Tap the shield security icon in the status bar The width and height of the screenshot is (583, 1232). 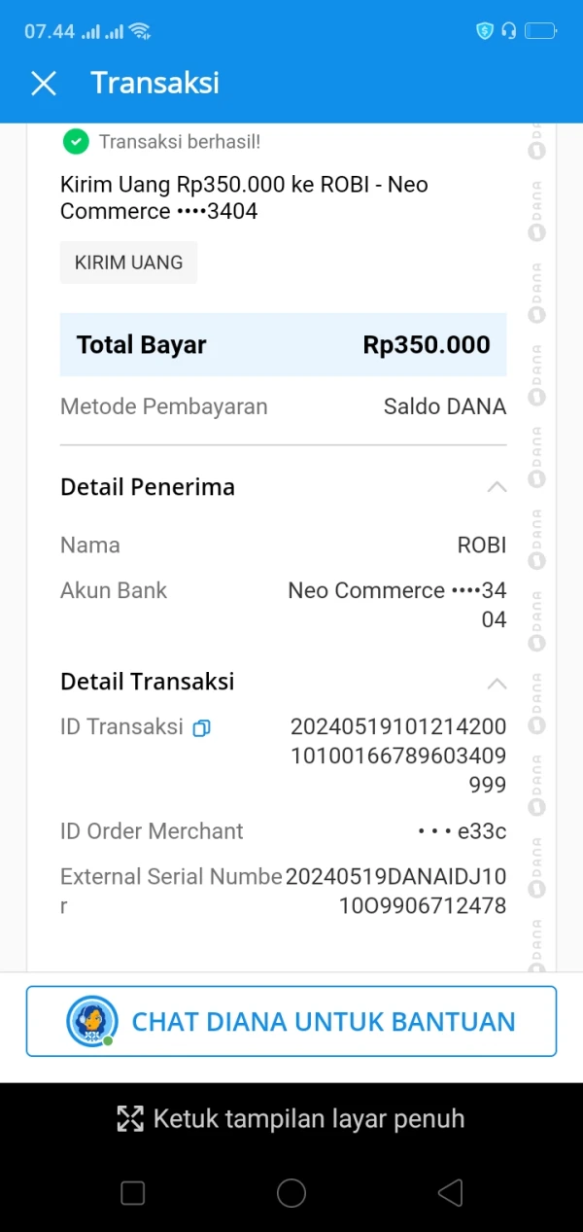[484, 31]
